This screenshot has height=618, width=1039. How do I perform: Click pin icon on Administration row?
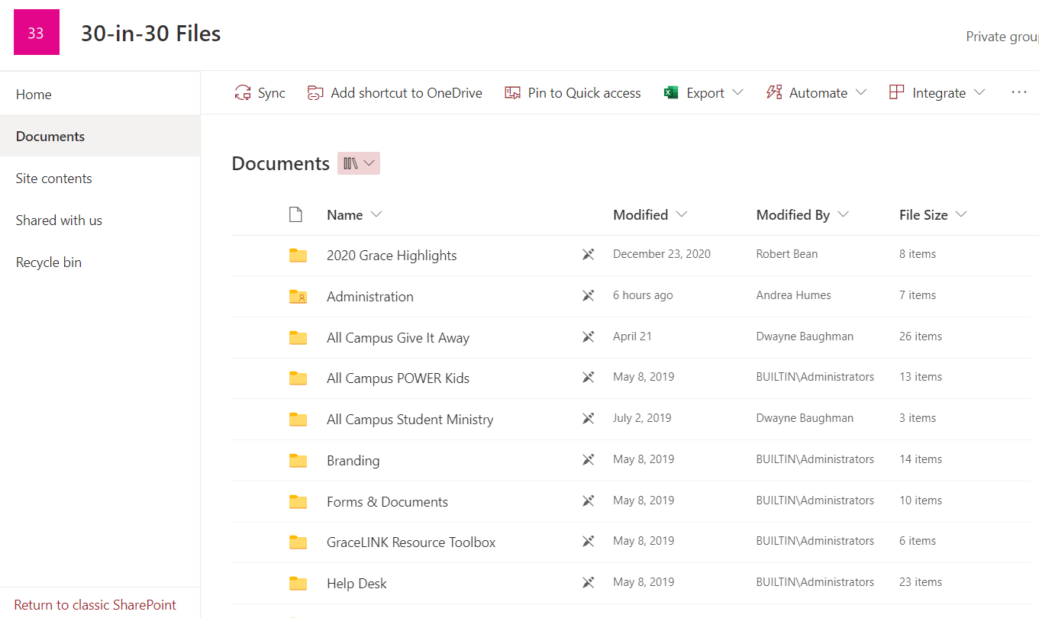tap(588, 296)
